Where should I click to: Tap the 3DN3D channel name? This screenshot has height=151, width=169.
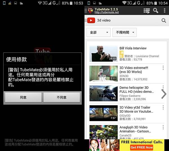pos(124,76)
